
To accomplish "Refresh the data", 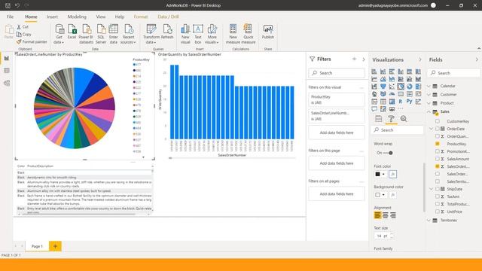I will [167, 32].
